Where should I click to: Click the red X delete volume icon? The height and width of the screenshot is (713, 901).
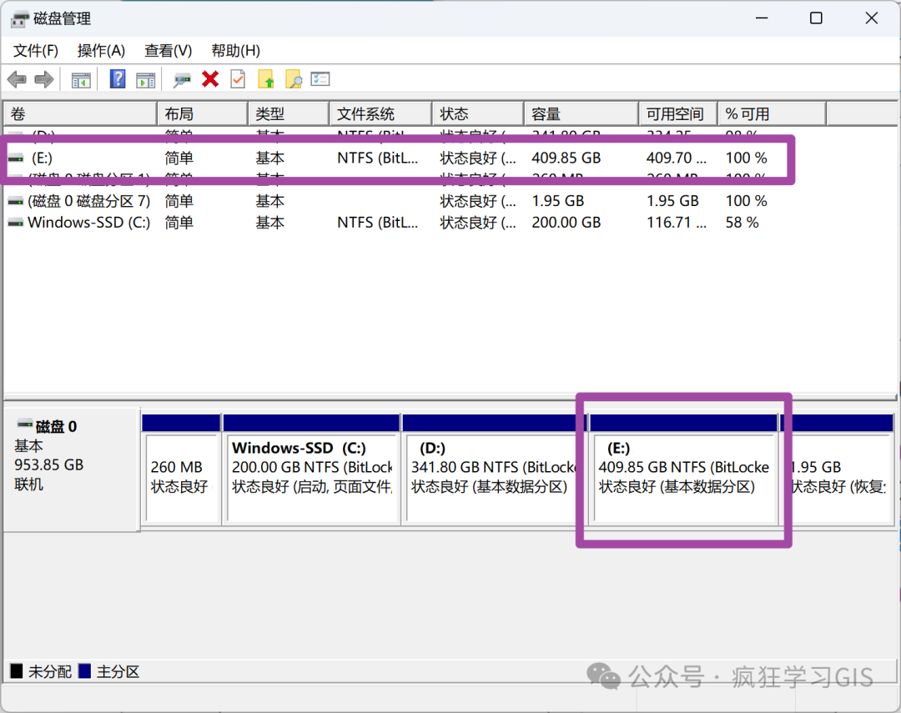(210, 78)
